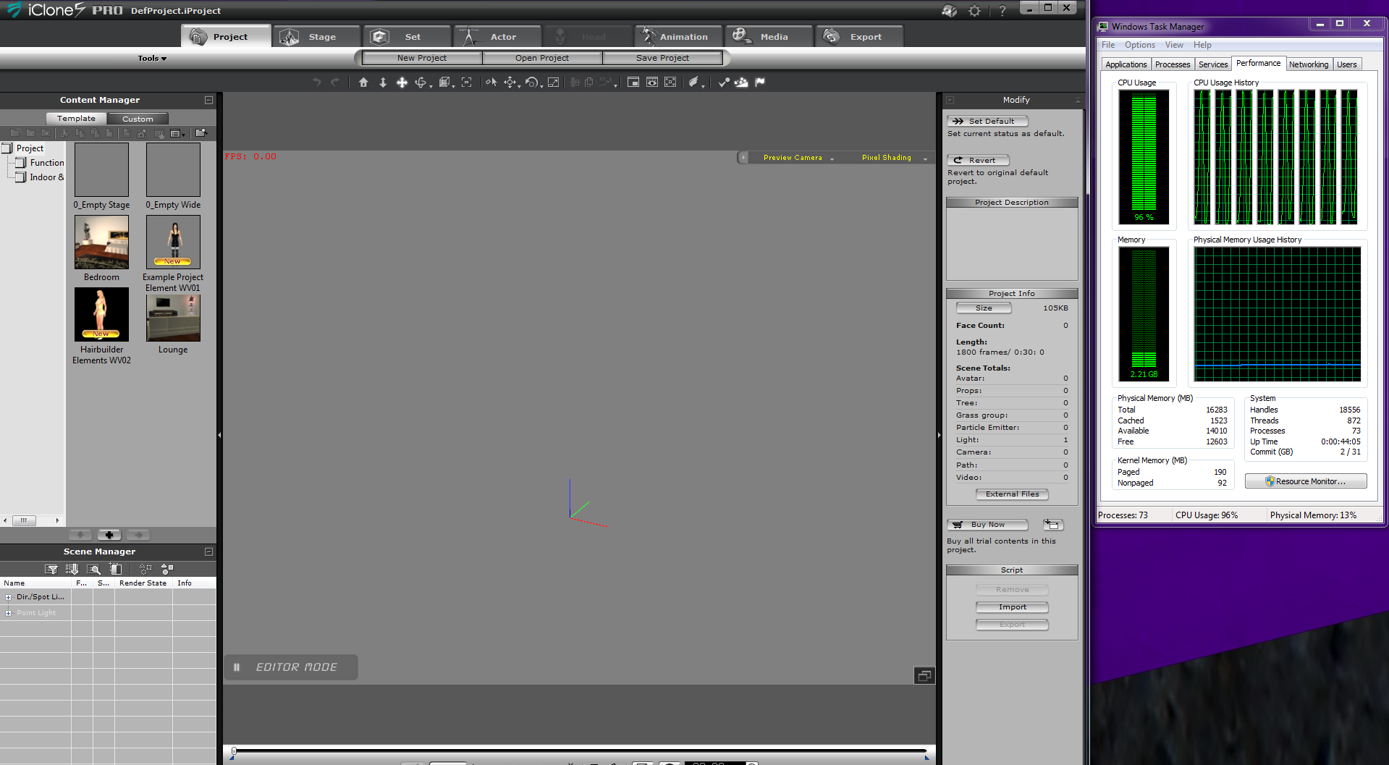The height and width of the screenshot is (765, 1389).
Task: Click the eye Preview window icon
Action: [x=652, y=83]
